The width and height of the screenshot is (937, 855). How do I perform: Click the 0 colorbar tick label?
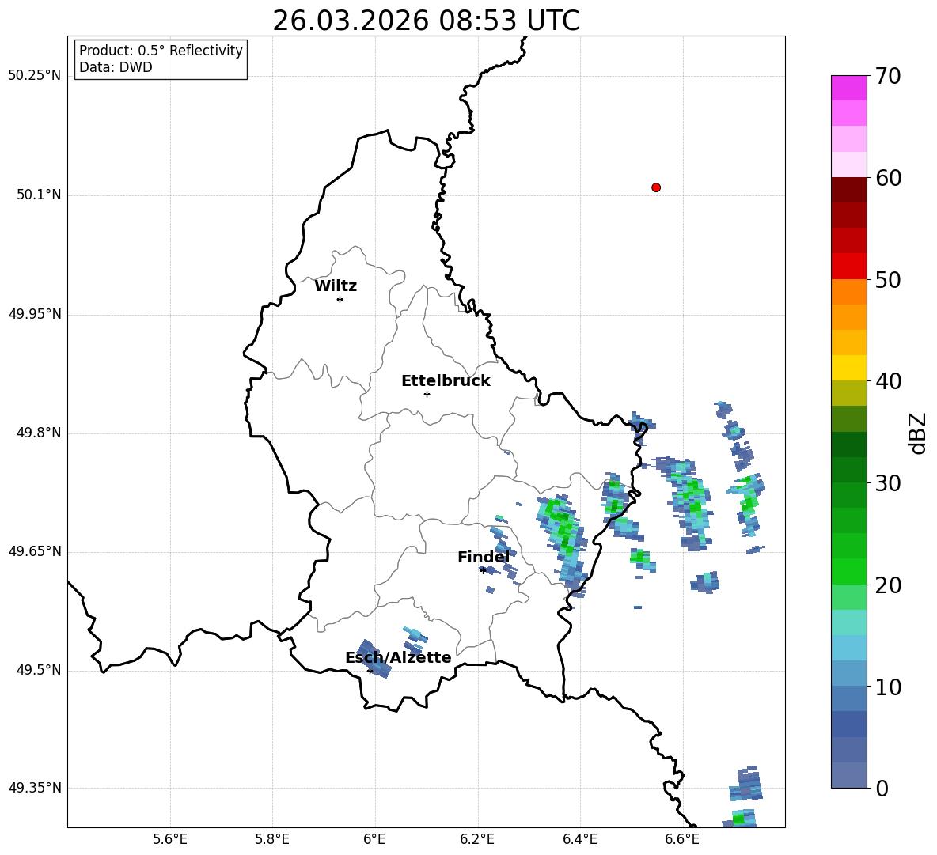[x=882, y=789]
